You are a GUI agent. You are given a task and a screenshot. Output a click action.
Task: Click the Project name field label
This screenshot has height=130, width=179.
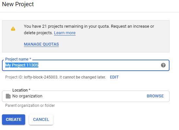coord(18,59)
